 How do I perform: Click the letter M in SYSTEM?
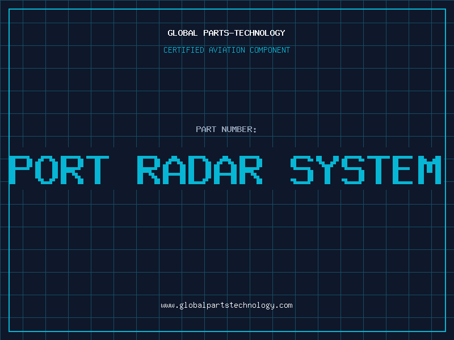pyautogui.click(x=430, y=170)
